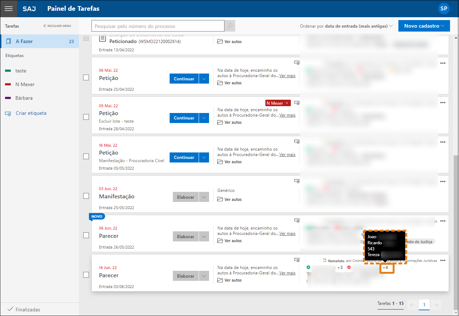Expand arrow next to Continuar on 09 Mai task
The height and width of the screenshot is (316, 459).
tap(204, 118)
